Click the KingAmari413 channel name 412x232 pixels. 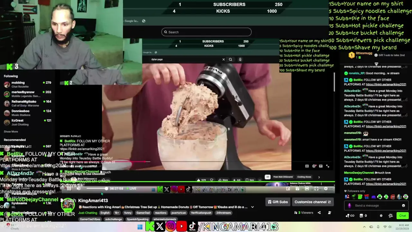click(93, 201)
